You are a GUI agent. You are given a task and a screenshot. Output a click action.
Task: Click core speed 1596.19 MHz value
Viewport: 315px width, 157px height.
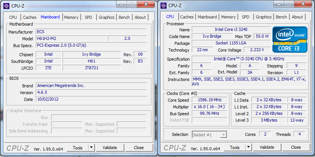(x=209, y=100)
